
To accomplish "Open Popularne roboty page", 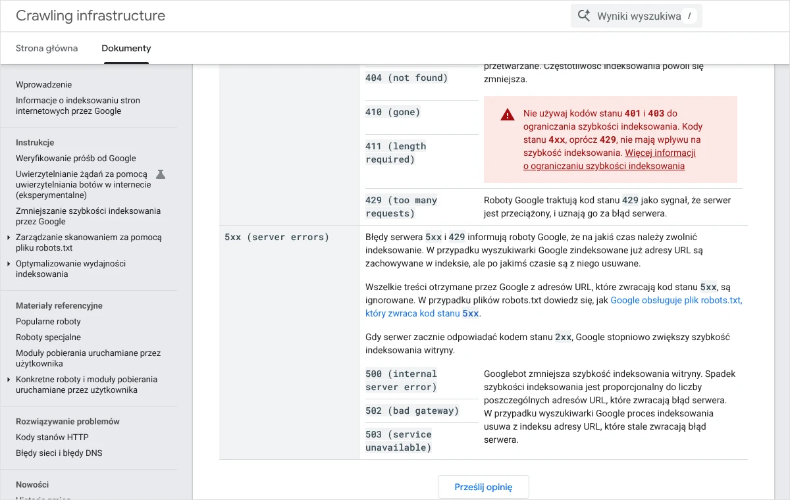I will click(48, 322).
